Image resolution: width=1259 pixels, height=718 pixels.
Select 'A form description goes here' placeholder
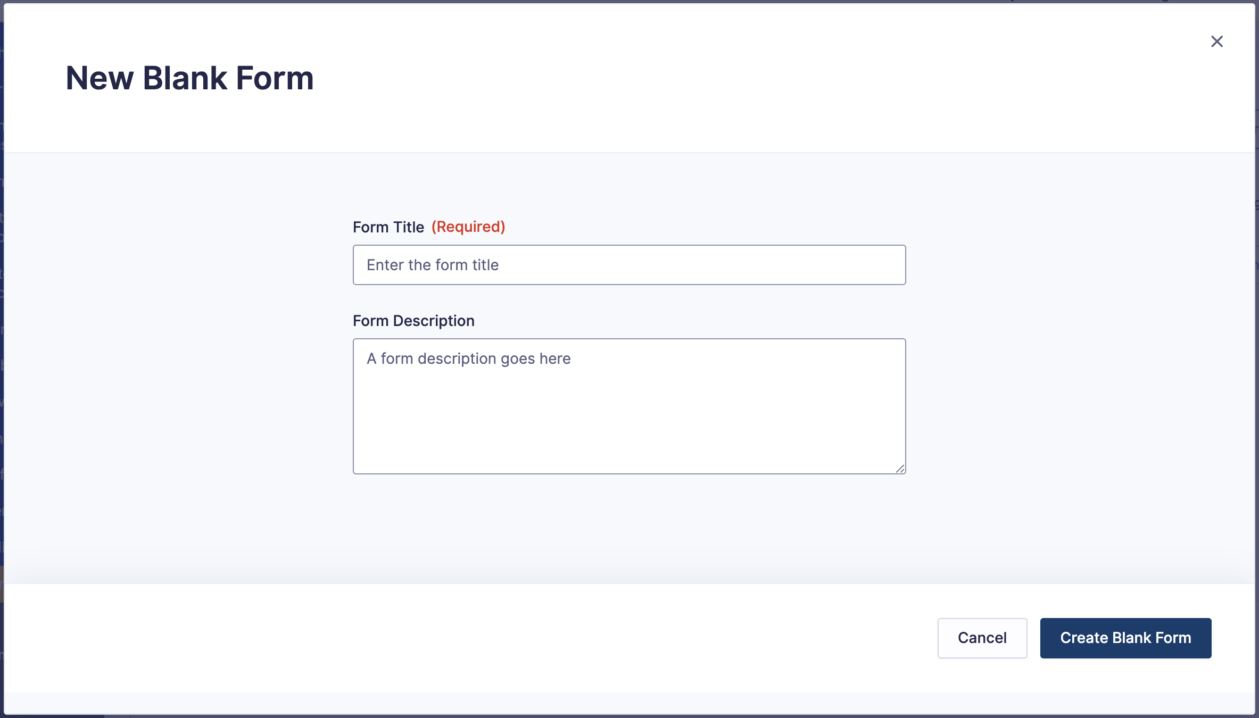coord(468,359)
